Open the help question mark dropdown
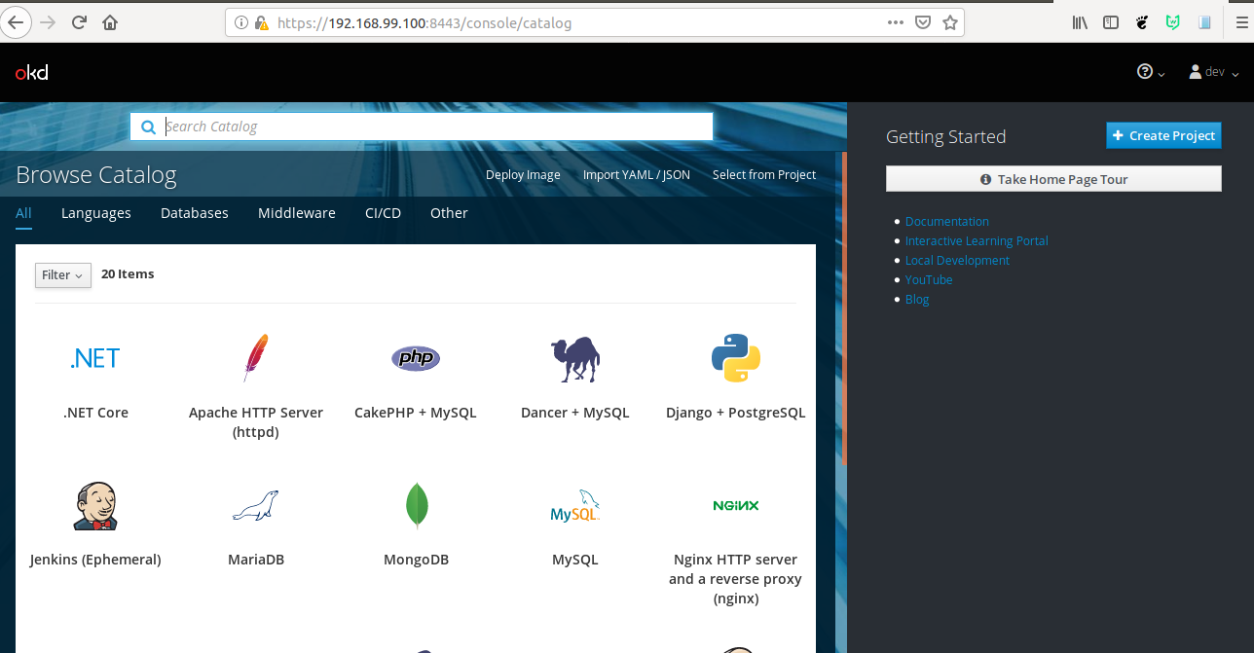This screenshot has width=1254, height=653. click(x=1151, y=72)
